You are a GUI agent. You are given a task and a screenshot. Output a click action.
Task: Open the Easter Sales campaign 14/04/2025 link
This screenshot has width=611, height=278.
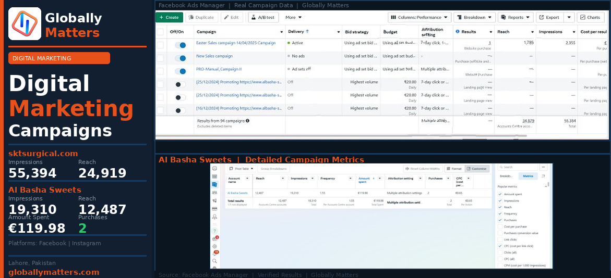pyautogui.click(x=236, y=43)
